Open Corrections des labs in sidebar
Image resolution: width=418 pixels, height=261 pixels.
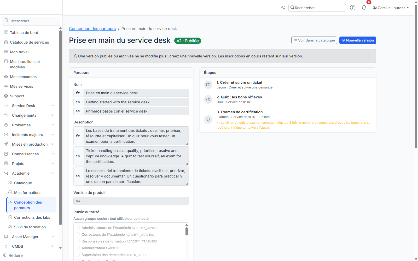click(x=31, y=217)
